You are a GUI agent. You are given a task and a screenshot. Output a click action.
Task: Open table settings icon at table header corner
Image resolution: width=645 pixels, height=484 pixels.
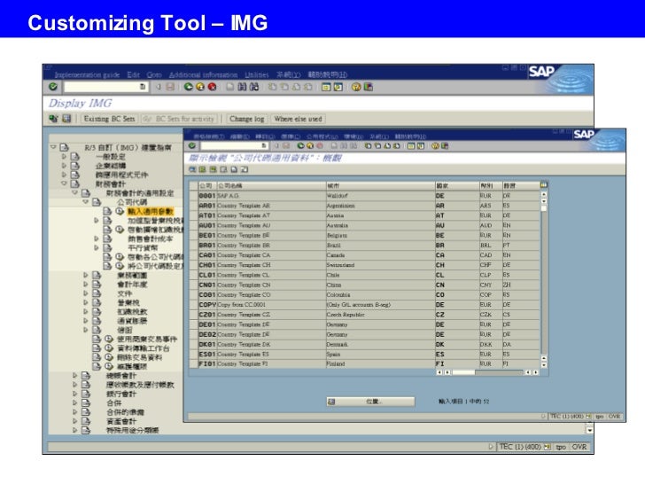(544, 185)
